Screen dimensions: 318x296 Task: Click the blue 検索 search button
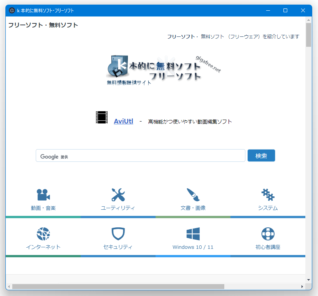(x=261, y=156)
